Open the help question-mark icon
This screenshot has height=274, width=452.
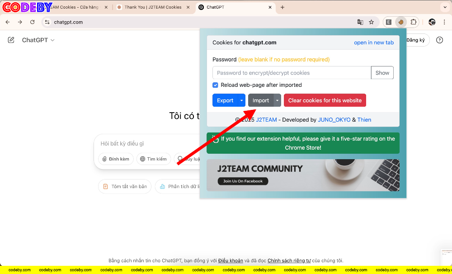click(x=439, y=40)
